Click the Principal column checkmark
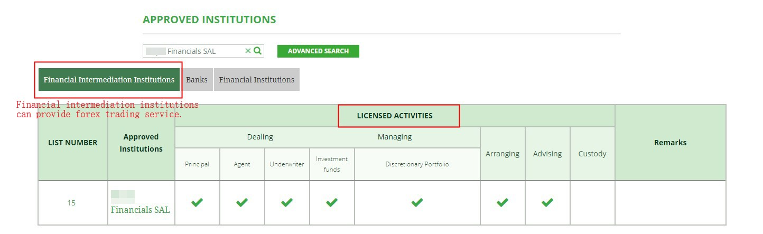This screenshot has height=234, width=763. coord(197,202)
